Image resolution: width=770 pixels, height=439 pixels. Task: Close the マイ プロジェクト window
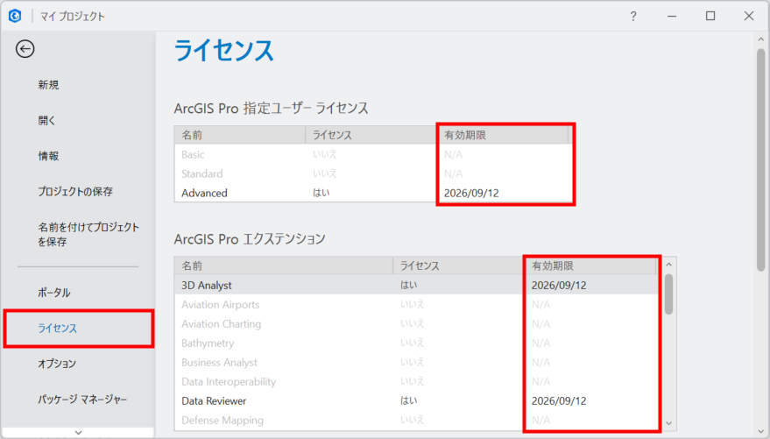(x=748, y=16)
